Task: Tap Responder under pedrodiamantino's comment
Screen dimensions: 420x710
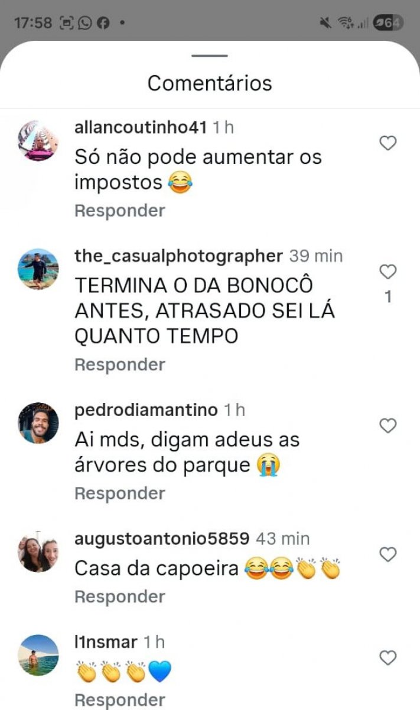Action: coord(120,493)
